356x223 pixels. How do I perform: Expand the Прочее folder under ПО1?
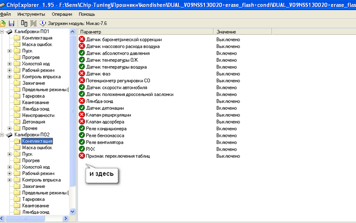tap(10, 128)
